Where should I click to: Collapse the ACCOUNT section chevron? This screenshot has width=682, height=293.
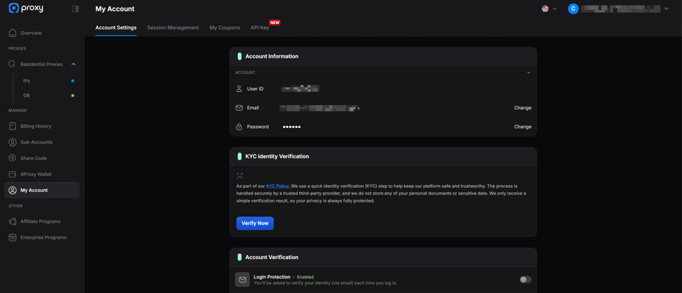[528, 73]
